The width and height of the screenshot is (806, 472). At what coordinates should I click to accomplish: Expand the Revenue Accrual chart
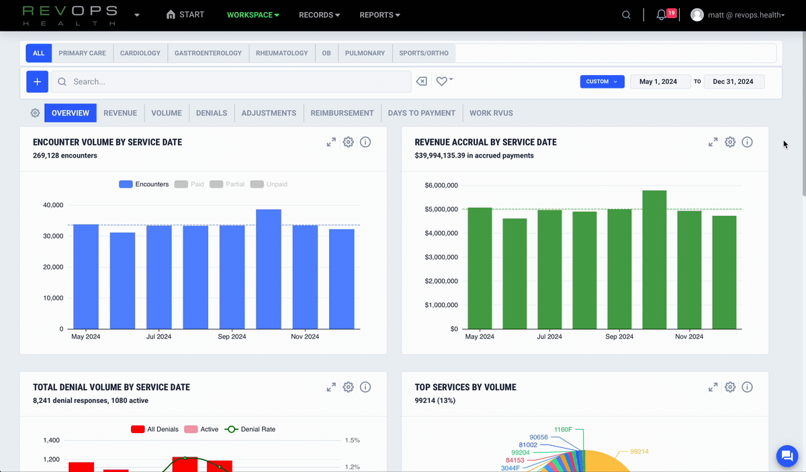coord(713,142)
